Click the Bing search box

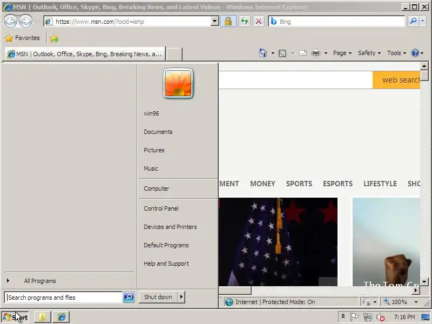[x=336, y=21]
